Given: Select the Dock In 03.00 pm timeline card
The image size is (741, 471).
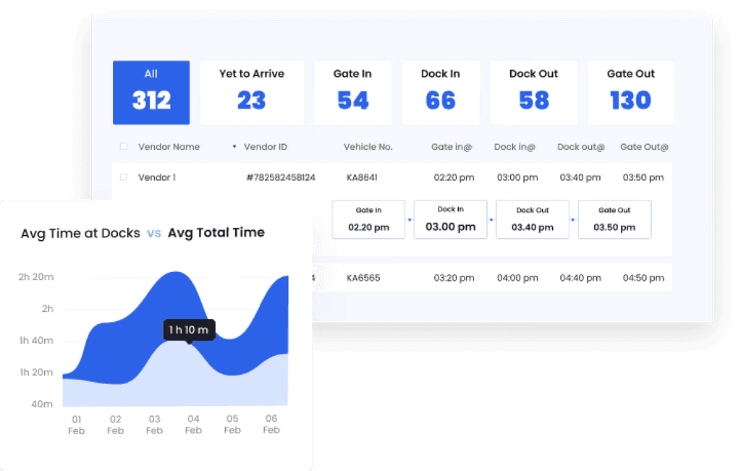Looking at the screenshot, I should (x=450, y=220).
